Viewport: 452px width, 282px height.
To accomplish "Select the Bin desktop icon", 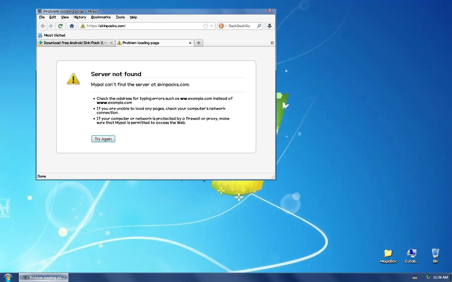I will [x=435, y=256].
